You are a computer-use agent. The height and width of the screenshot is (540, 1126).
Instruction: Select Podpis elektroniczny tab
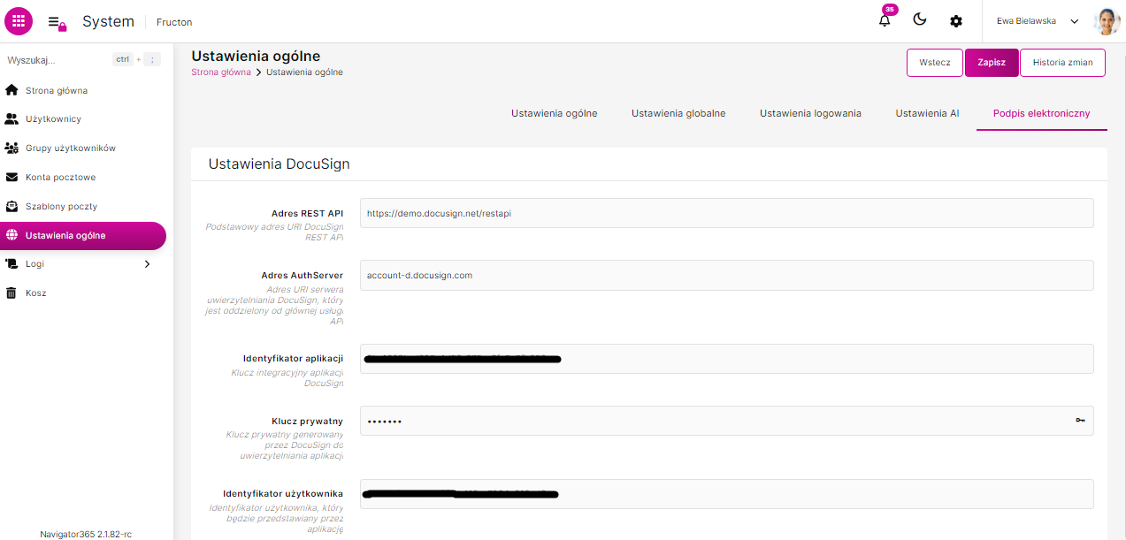1041,113
